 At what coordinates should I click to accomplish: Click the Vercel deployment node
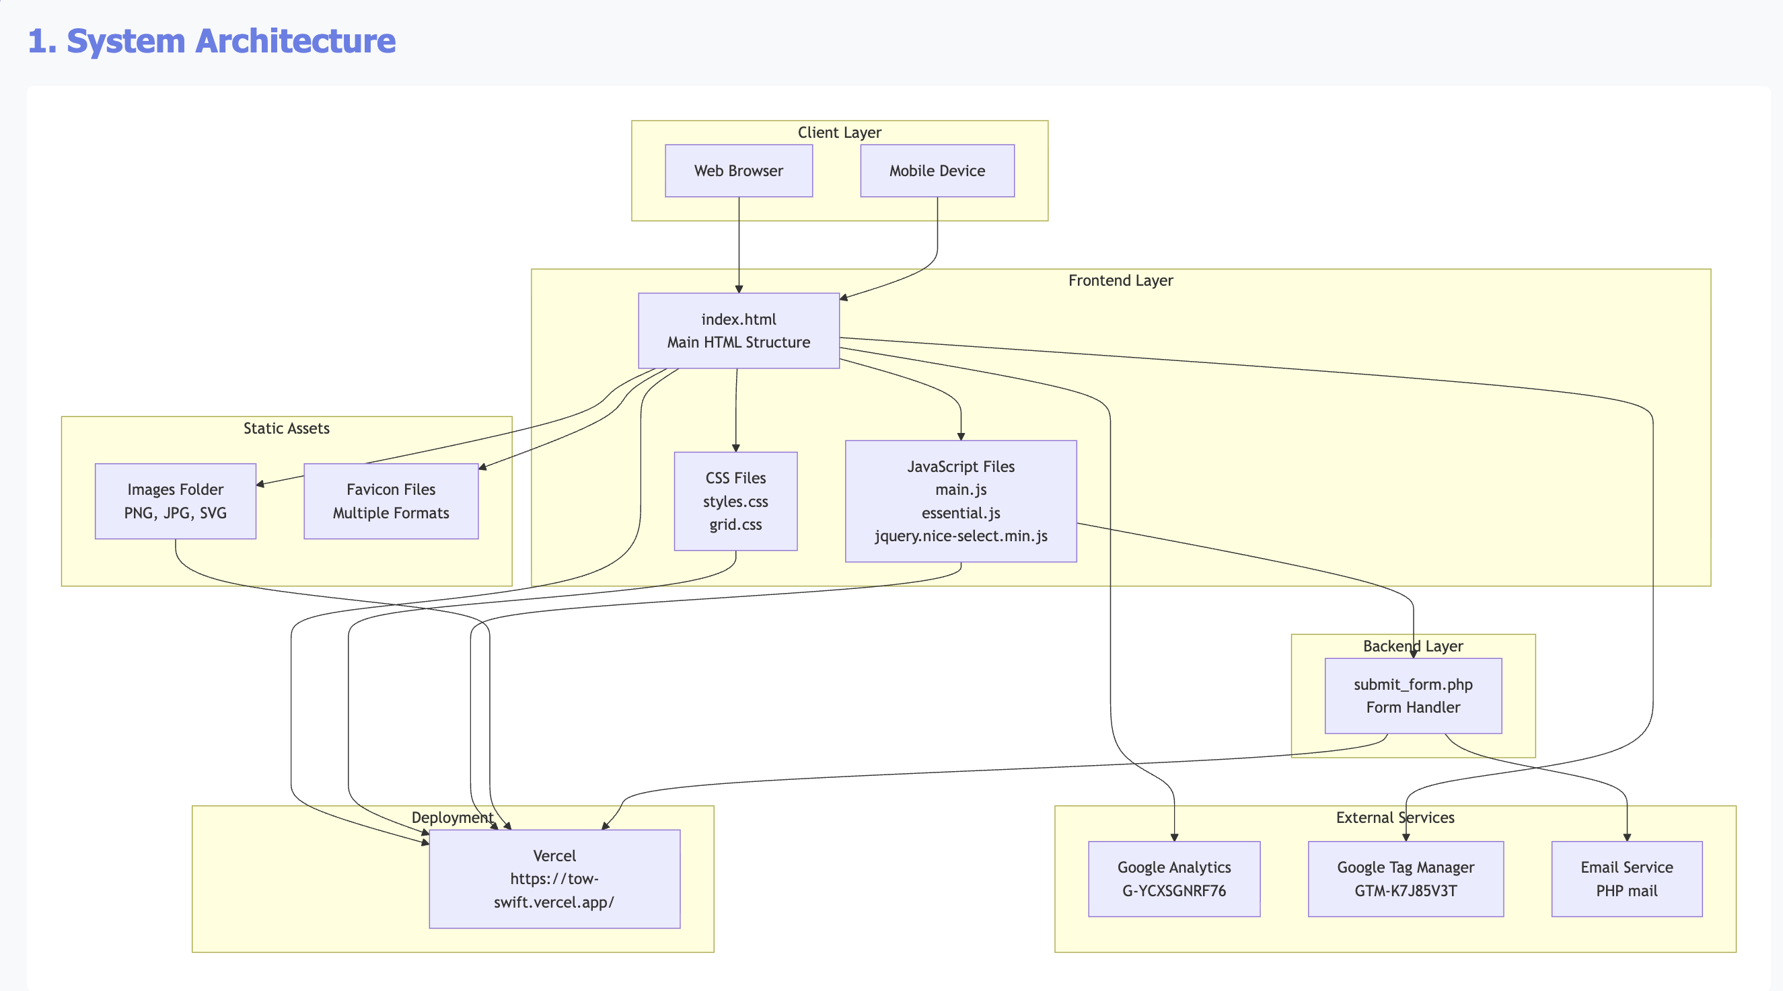pos(554,878)
